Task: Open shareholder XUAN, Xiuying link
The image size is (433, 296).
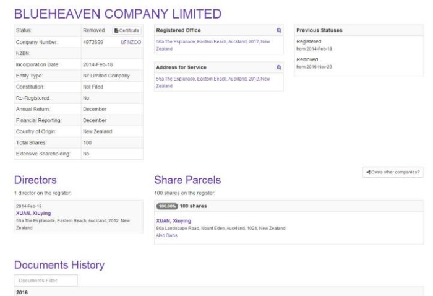Action: [174, 221]
